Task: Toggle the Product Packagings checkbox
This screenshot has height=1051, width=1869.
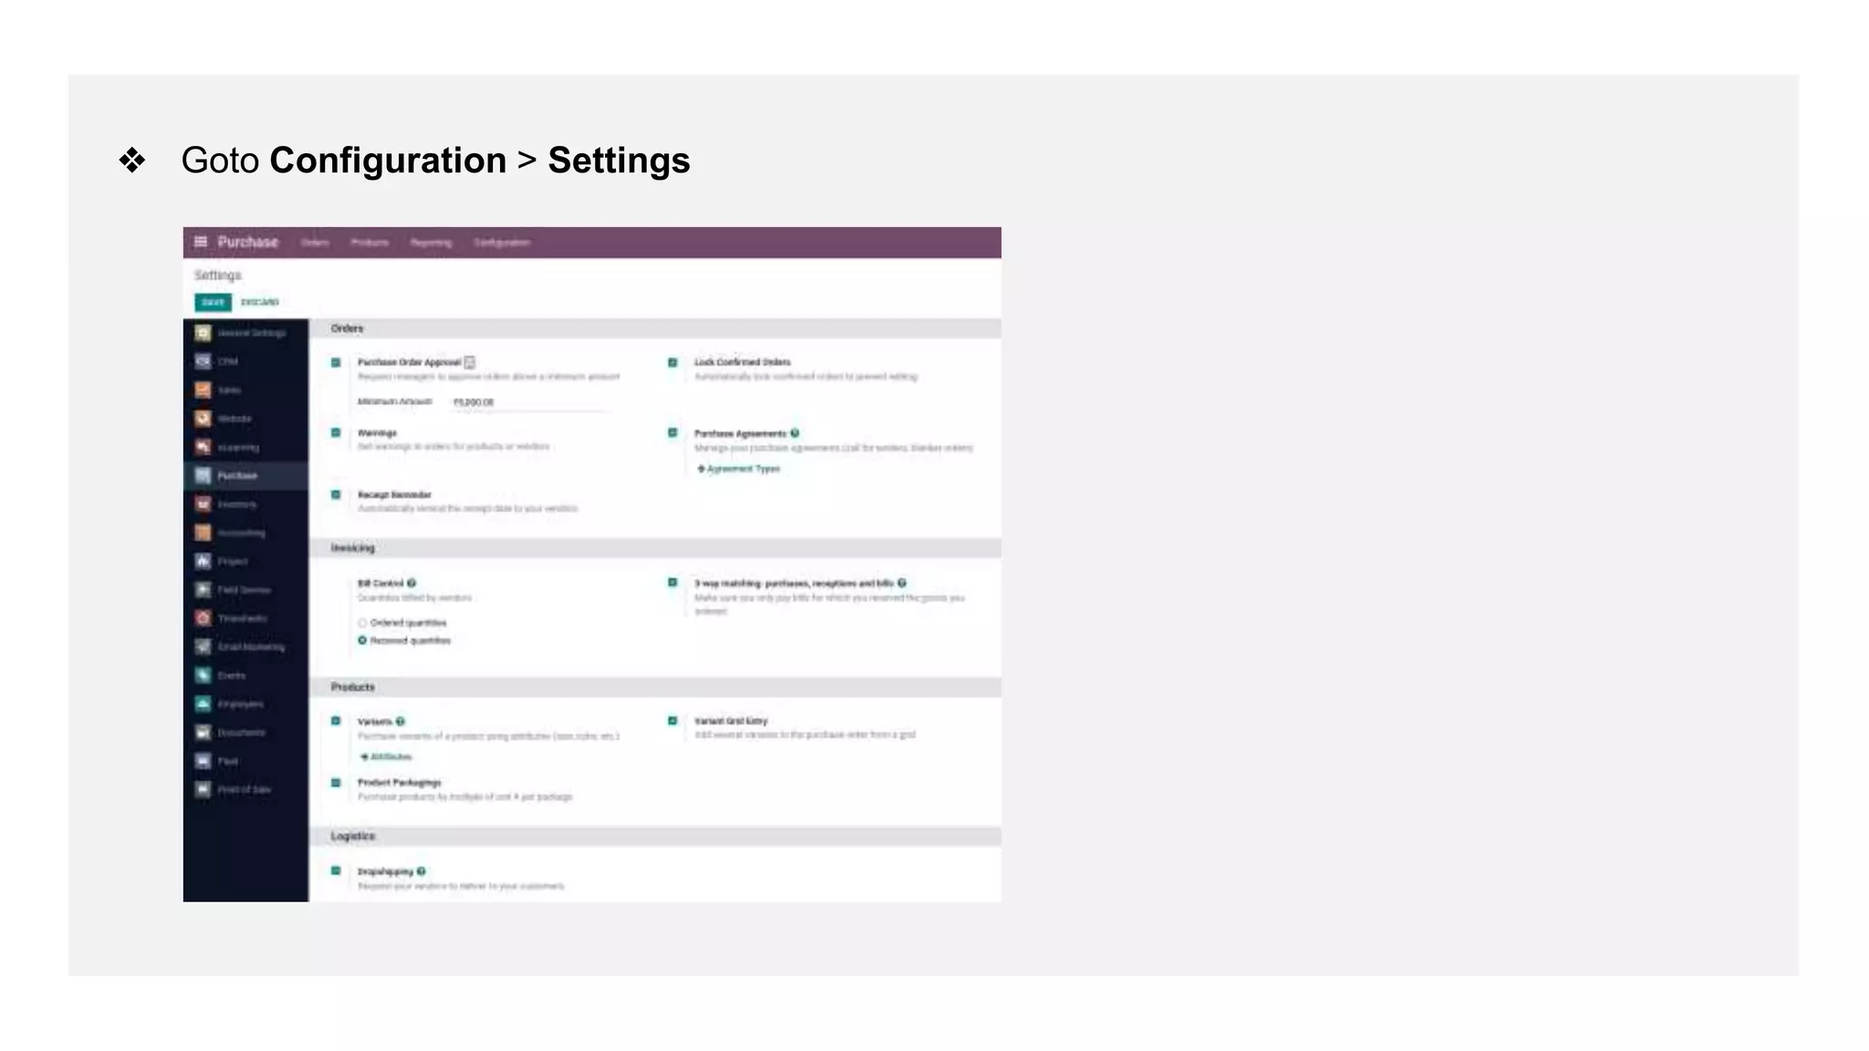Action: (x=336, y=783)
